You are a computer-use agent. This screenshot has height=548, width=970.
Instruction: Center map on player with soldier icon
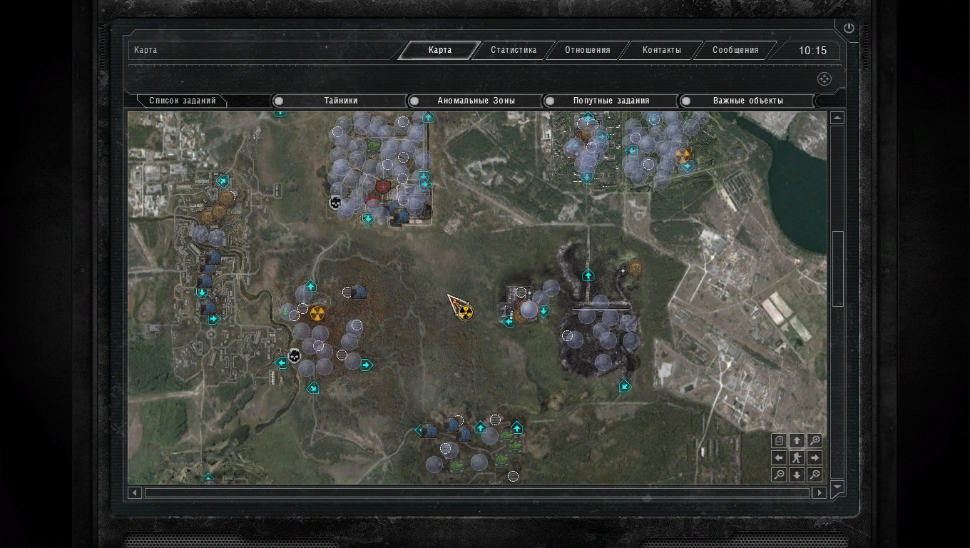click(797, 457)
